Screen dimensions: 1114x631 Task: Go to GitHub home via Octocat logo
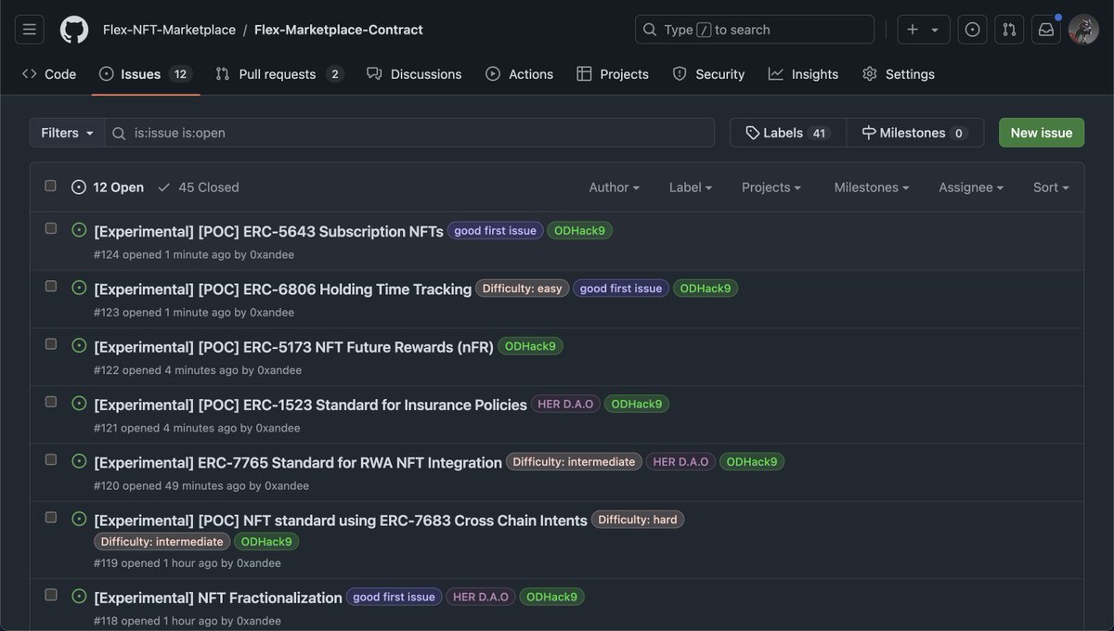click(x=74, y=30)
